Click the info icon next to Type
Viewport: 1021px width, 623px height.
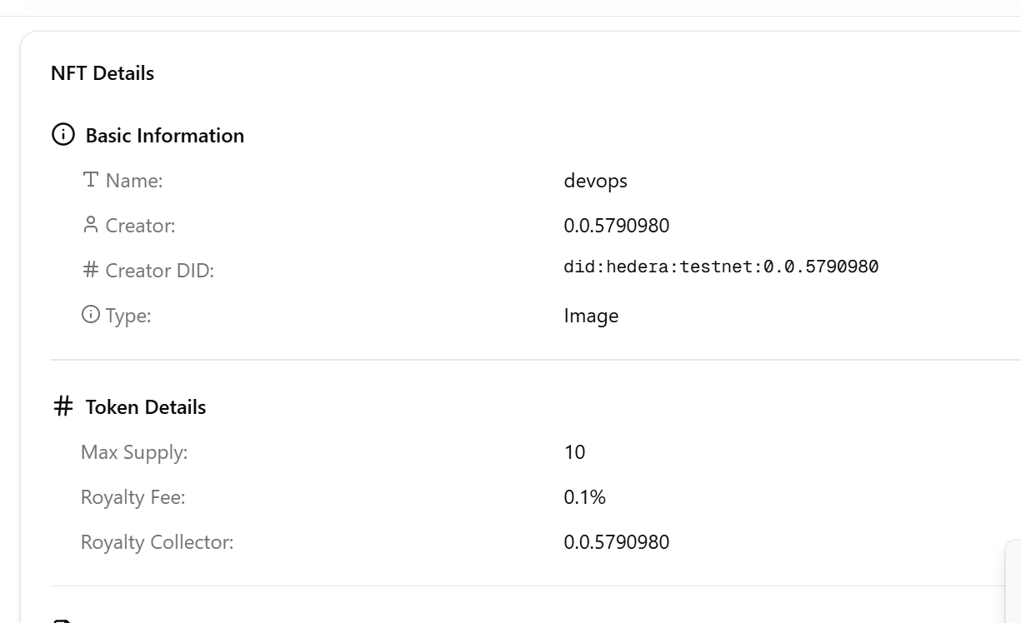coord(91,315)
